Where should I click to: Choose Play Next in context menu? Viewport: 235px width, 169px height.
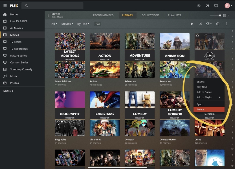tap(209, 87)
